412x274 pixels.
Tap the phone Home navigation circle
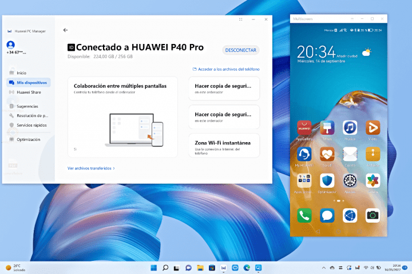click(x=338, y=232)
